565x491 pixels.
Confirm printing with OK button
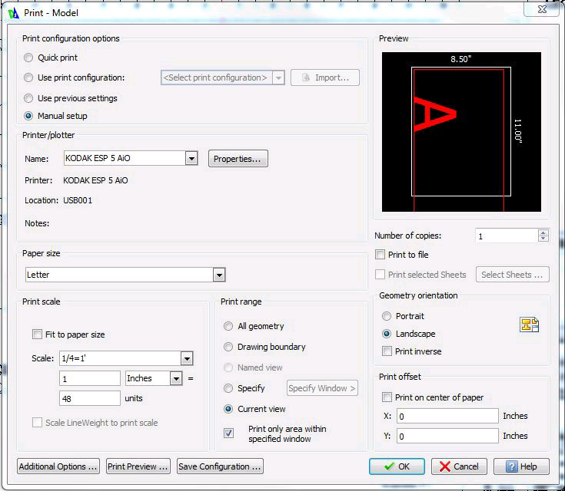pyautogui.click(x=397, y=466)
